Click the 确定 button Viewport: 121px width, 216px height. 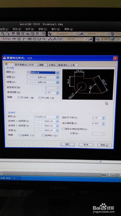click(x=68, y=144)
